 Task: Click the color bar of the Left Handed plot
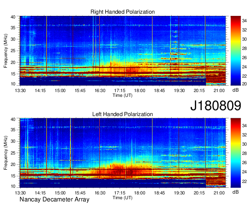(235, 153)
